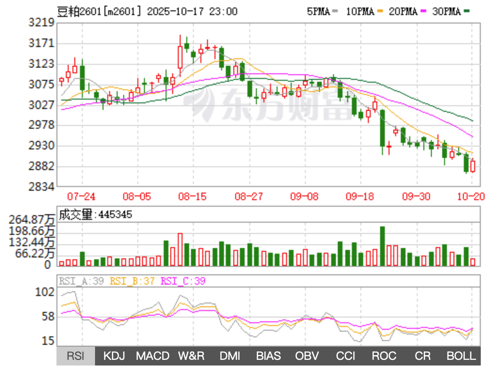Click the 08-15 date axis label
The width and height of the screenshot is (493, 373).
(193, 196)
